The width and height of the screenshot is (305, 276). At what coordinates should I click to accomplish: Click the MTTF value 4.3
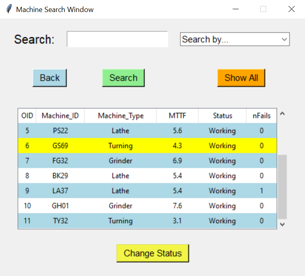pos(177,145)
